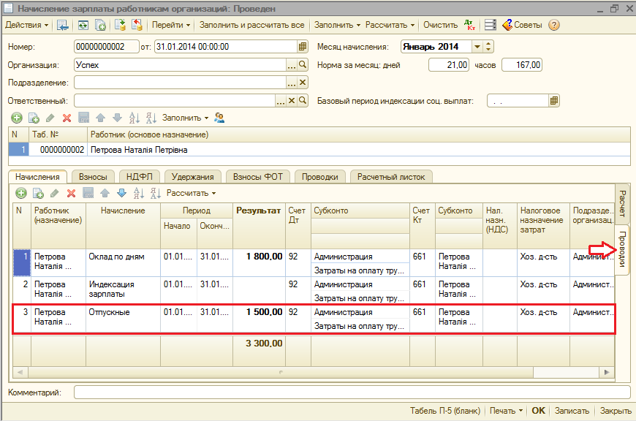Click the list settings icon beside Советы
Screen dimensions: 636x421
click(x=491, y=25)
